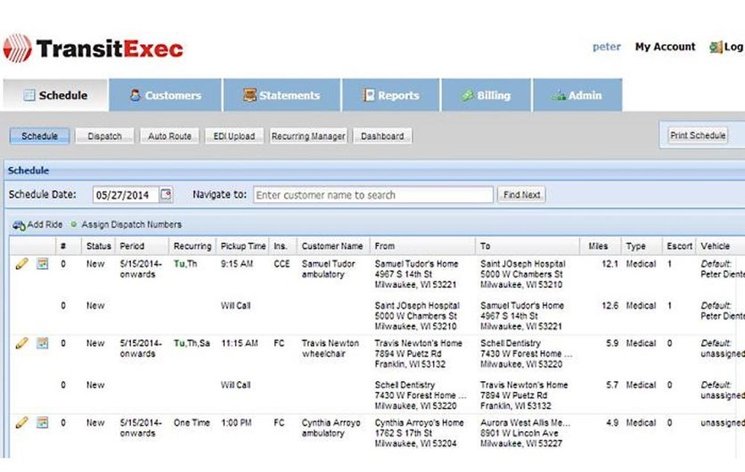Screen dimensions: 745x472
Task: Click the Find Next button
Action: 521,195
